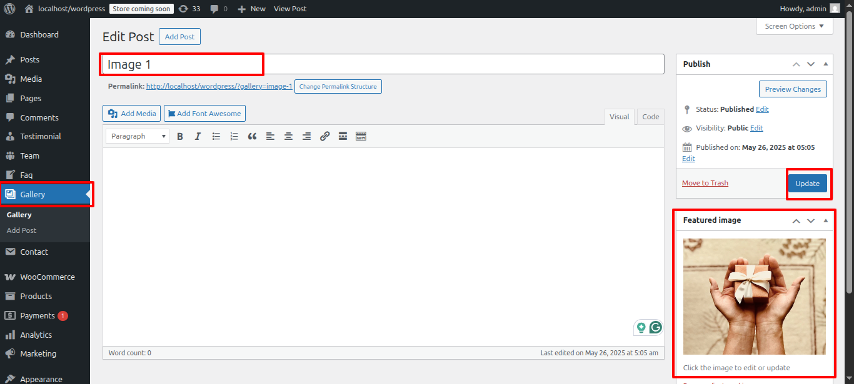The image size is (854, 384).
Task: Insert the Read More tag
Action: point(343,136)
